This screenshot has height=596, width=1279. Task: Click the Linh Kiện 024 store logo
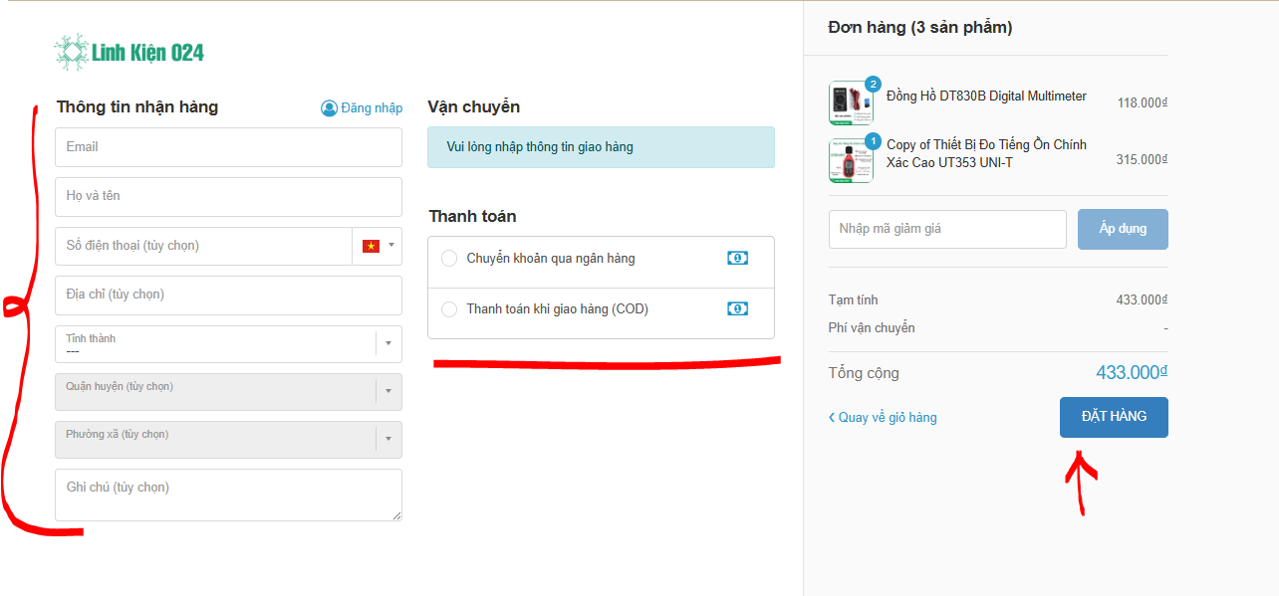[x=129, y=52]
